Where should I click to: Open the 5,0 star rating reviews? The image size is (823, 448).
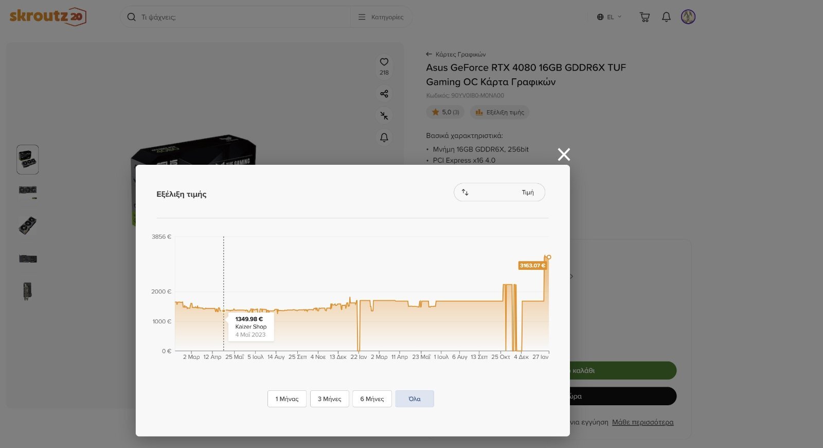coord(445,112)
